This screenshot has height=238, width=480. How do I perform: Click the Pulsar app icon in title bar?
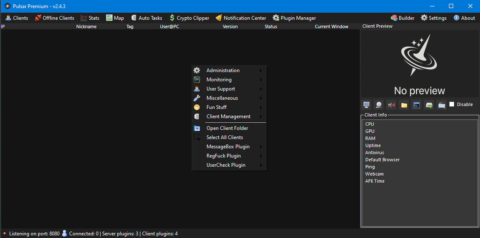pos(7,6)
